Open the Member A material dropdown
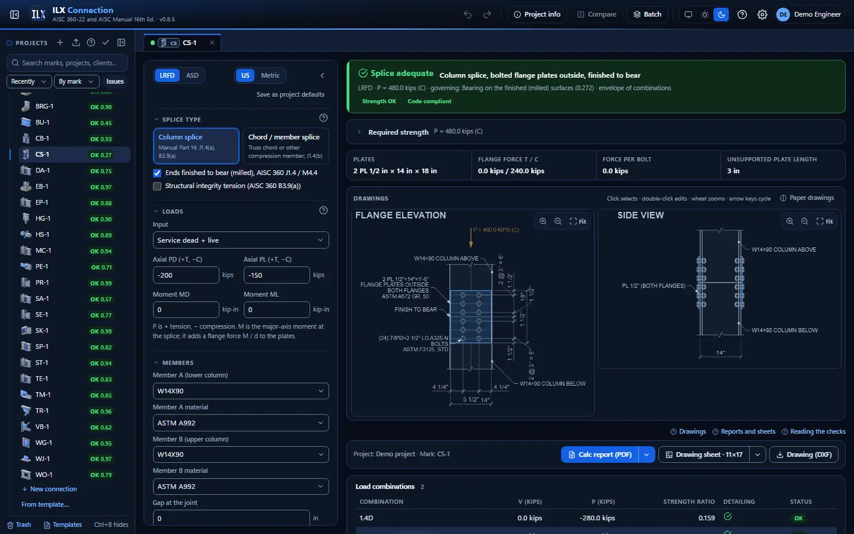The width and height of the screenshot is (854, 534). point(241,423)
